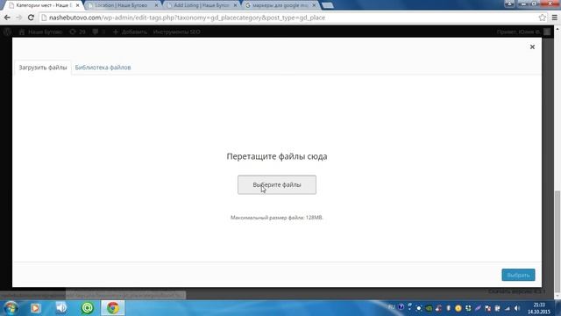
Task: Close the media upload dialog
Action: (532, 47)
